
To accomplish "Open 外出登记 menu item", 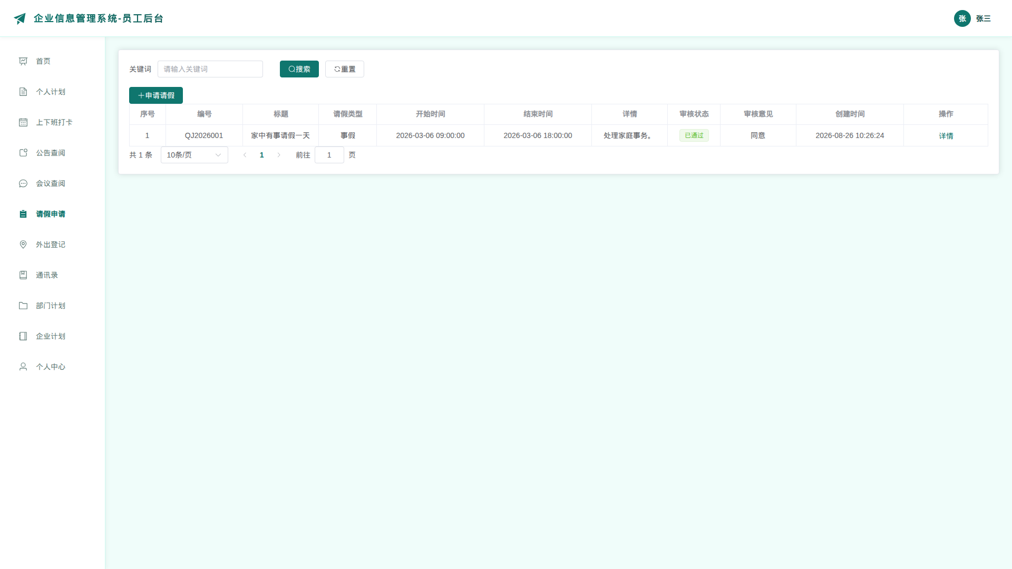I will 53,244.
